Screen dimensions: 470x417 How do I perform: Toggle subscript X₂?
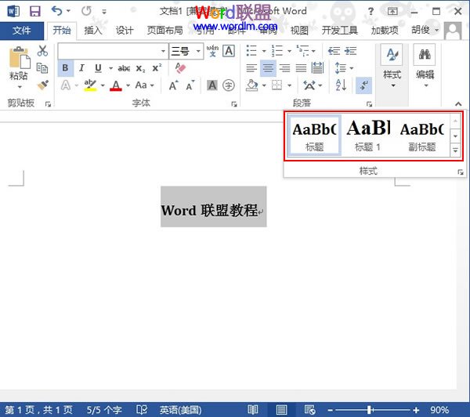tap(140, 68)
